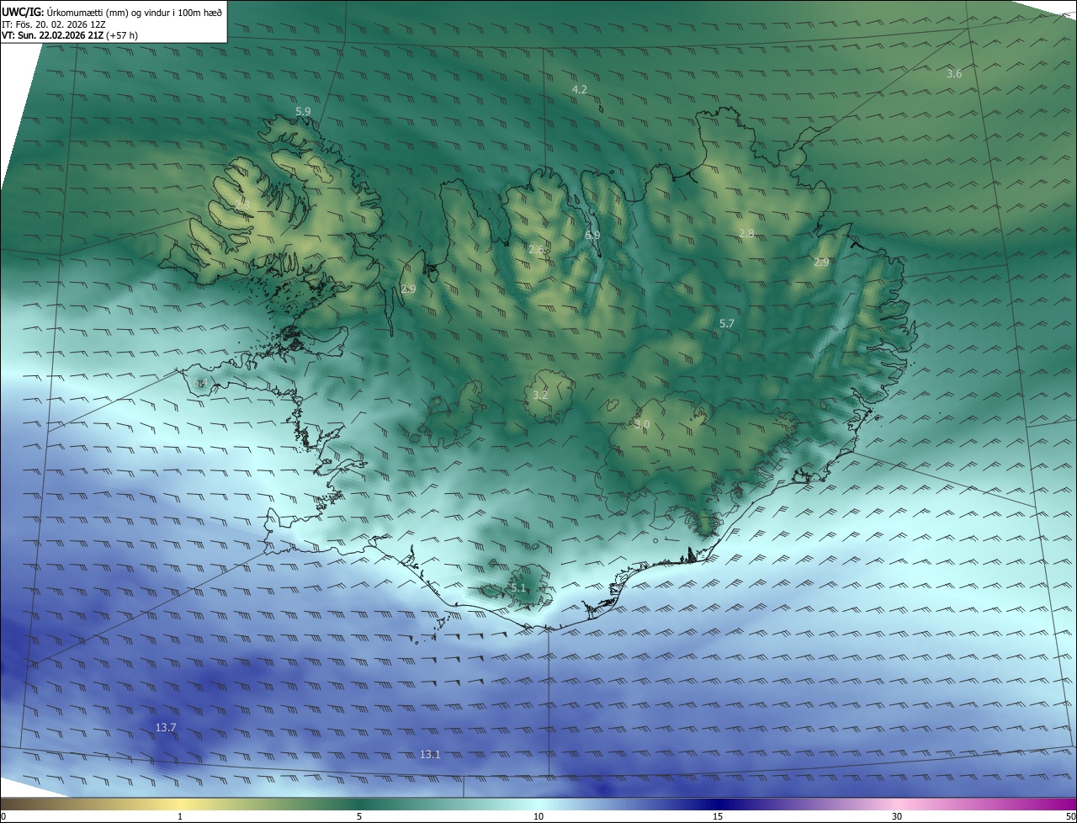
Task: Click the 2.6 value label on the map
Action: (536, 250)
